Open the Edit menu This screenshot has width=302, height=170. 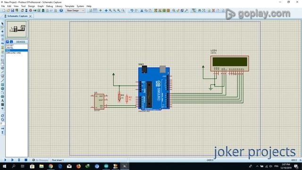9,6
